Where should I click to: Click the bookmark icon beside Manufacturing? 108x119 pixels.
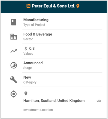click(x=14, y=22)
